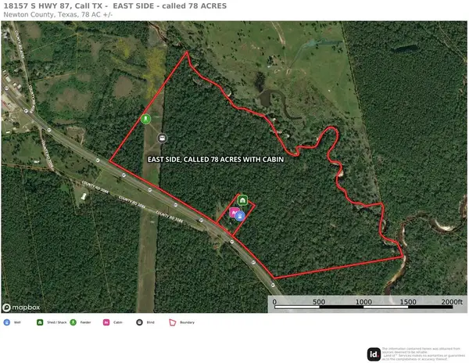Click the Boundary legend label text
The image size is (469, 363).
[x=188, y=322]
